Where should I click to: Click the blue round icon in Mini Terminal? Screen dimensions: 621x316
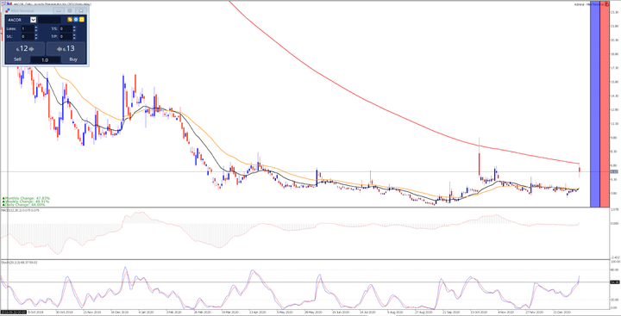(x=76, y=20)
